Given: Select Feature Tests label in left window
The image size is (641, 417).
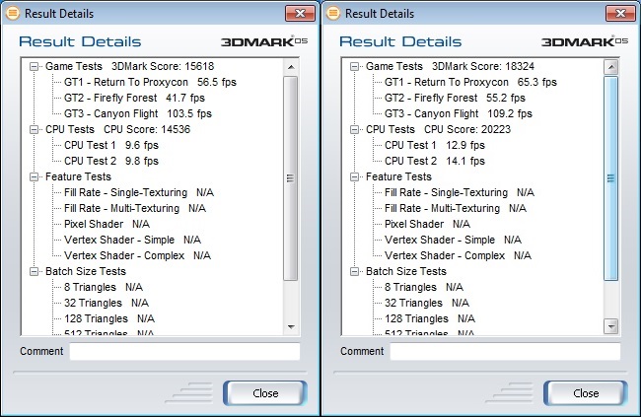Looking at the screenshot, I should pyautogui.click(x=78, y=177).
